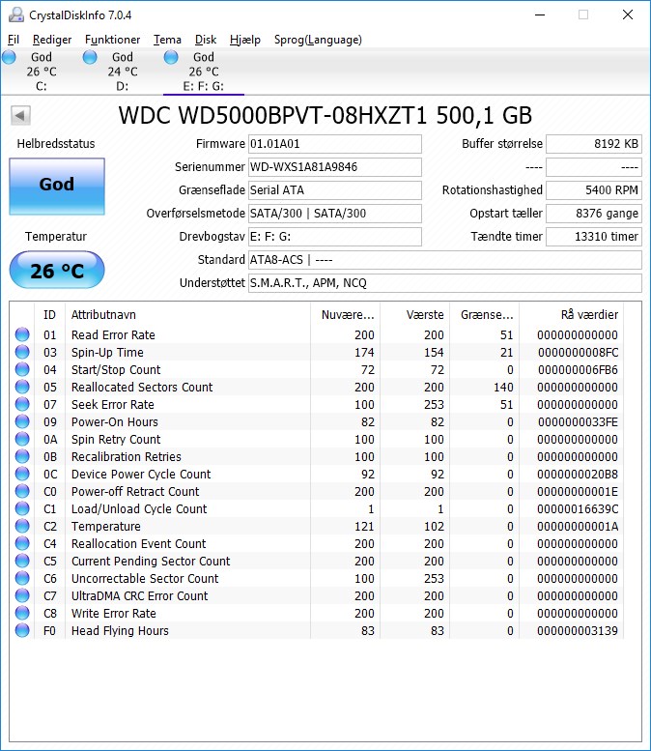This screenshot has height=751, width=651.
Task: Click status orb for Spin-Up Time
Action: [x=22, y=352]
